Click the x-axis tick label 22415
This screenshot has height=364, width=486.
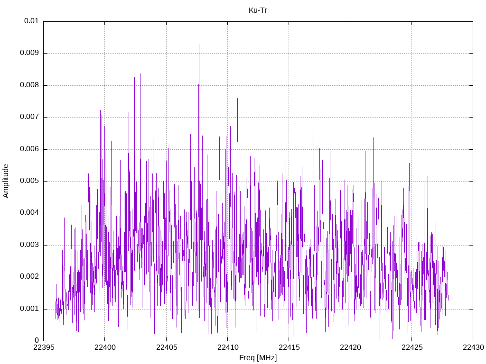tap(289, 347)
